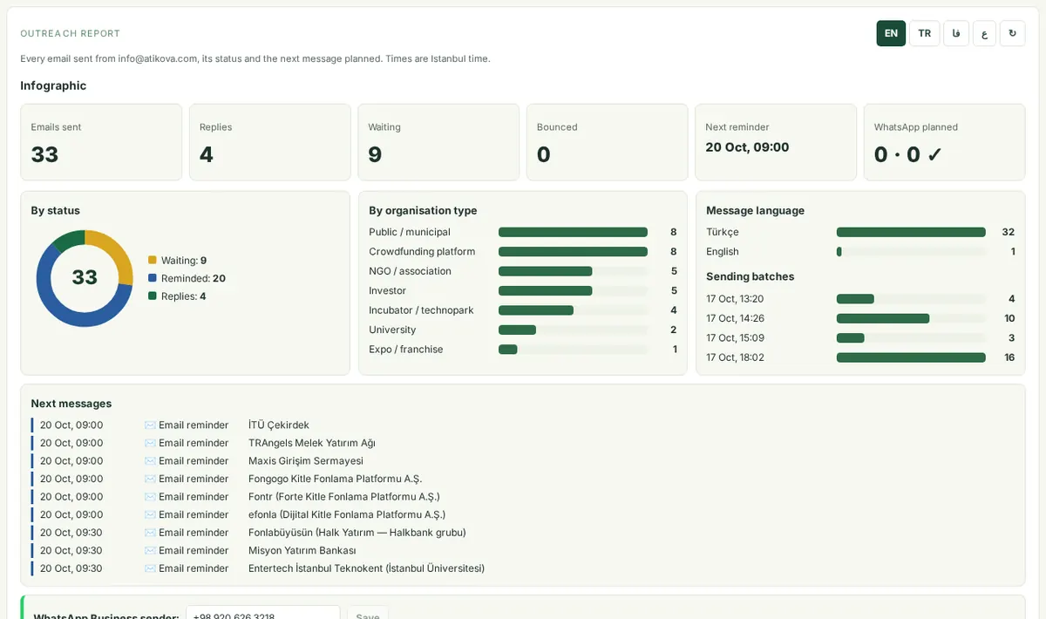Open the Emails sent stat card
Image resolution: width=1046 pixels, height=619 pixels.
(101, 142)
